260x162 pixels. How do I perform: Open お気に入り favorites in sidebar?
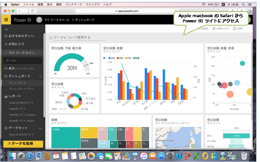click(16, 44)
